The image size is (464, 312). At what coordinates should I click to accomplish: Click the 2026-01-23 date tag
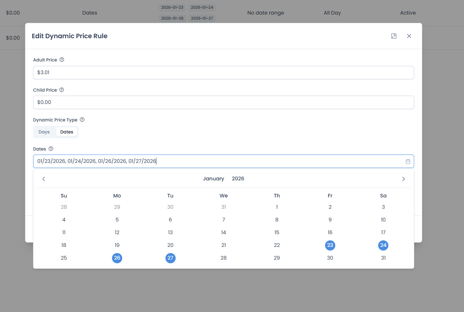pos(172,7)
